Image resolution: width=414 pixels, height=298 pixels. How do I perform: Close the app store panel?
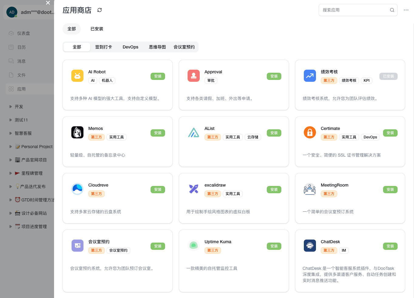click(48, 3)
